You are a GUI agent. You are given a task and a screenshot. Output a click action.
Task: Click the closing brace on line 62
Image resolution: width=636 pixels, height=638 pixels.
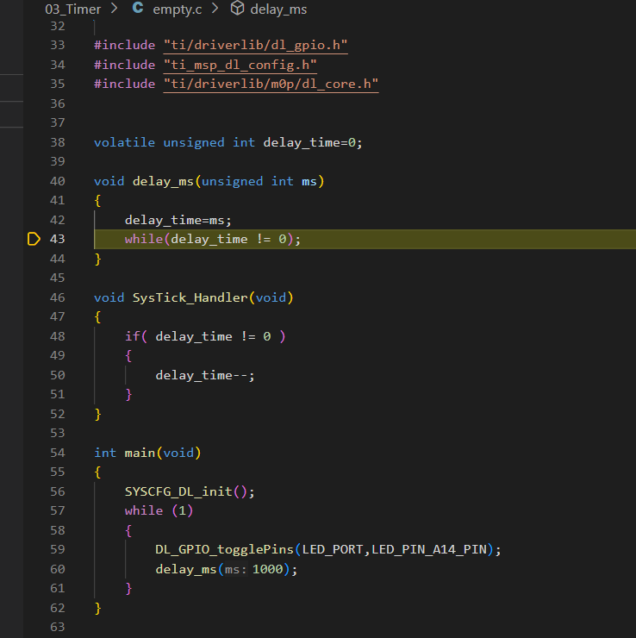97,609
